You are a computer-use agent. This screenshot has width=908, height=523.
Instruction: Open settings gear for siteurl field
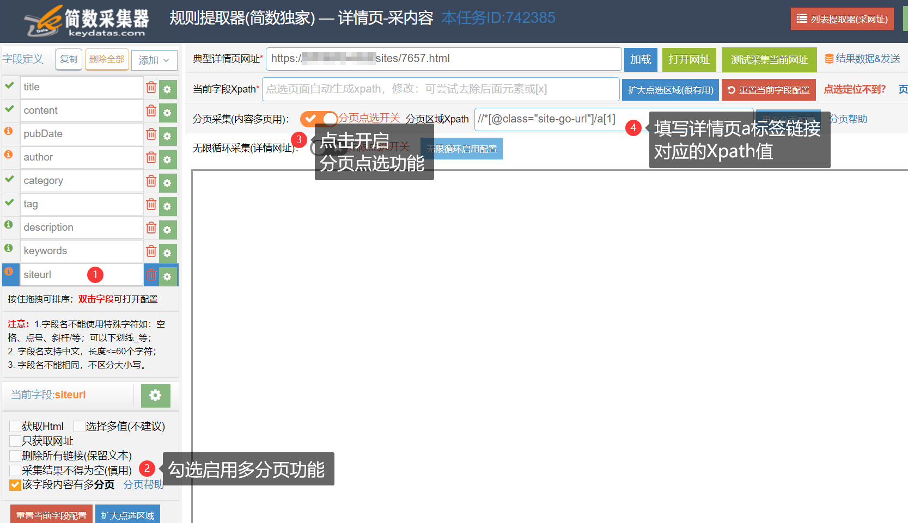coord(168,276)
